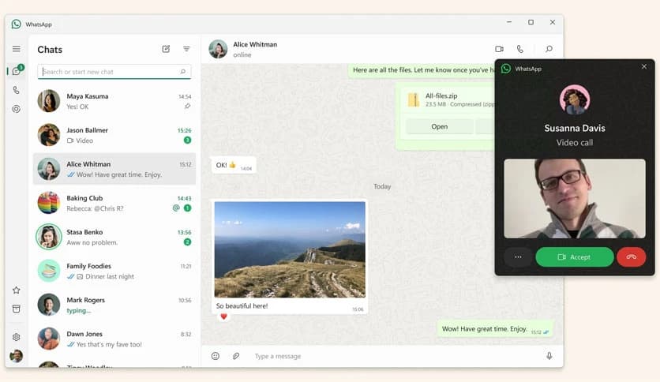Open the Calls tab in the sidebar
This screenshot has height=382, width=660.
coord(17,90)
